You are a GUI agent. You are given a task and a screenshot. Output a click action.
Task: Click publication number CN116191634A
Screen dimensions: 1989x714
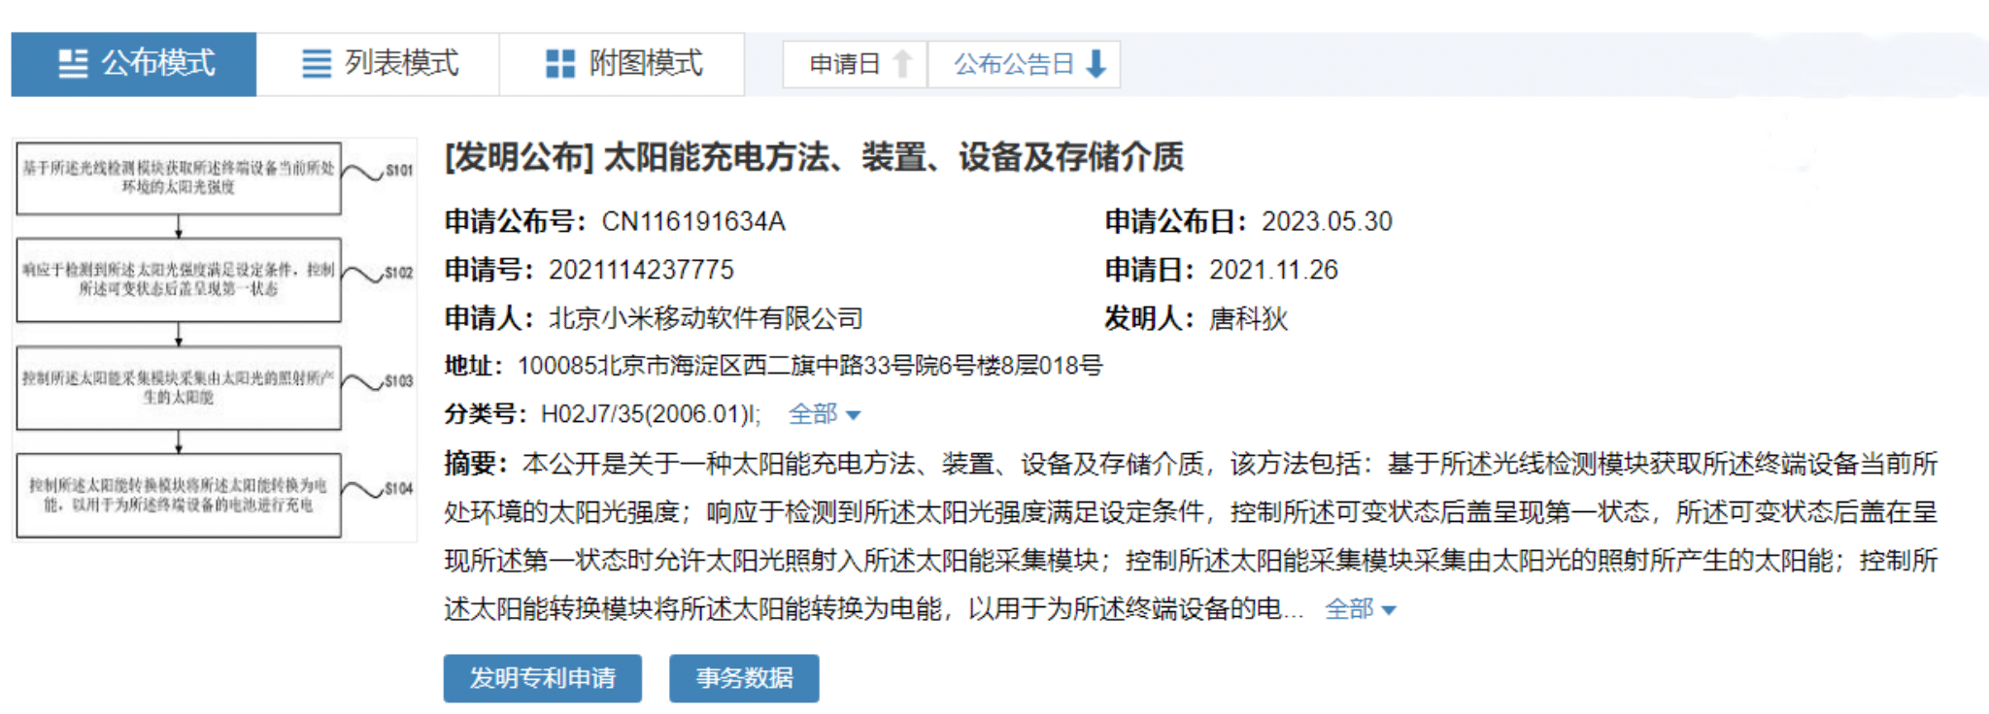pos(692,221)
